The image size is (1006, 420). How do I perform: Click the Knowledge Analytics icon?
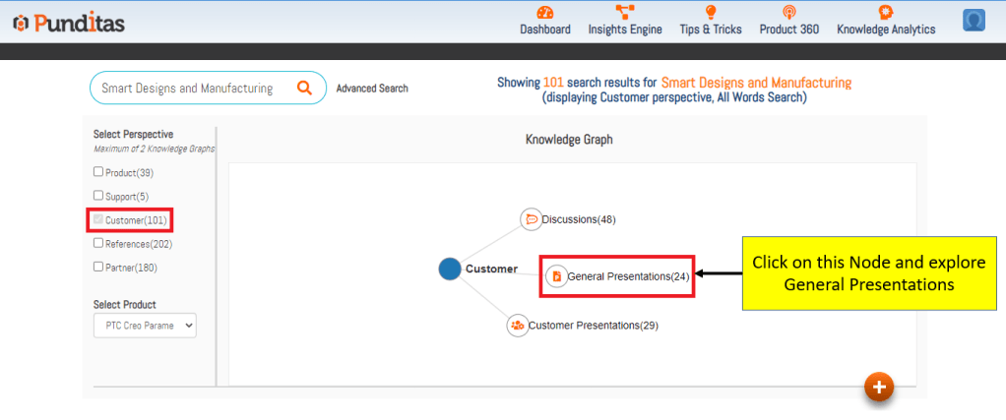pos(886,12)
